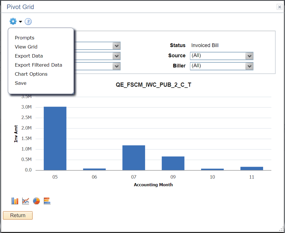Screen dimensions: 285x233
Task: Click the bar for month 11
Action: 251,168
